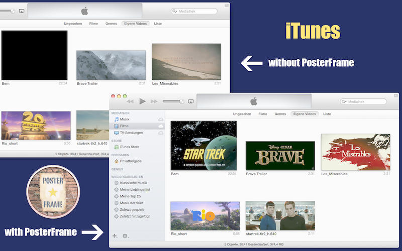402x251 pixels.
Task: Switch to Ungesehen tab in back window
Action: coord(73,24)
